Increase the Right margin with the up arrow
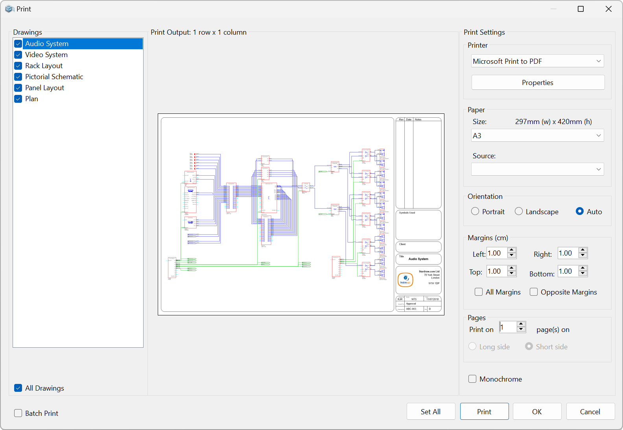Screen dimensions: 623x430 tap(583, 250)
